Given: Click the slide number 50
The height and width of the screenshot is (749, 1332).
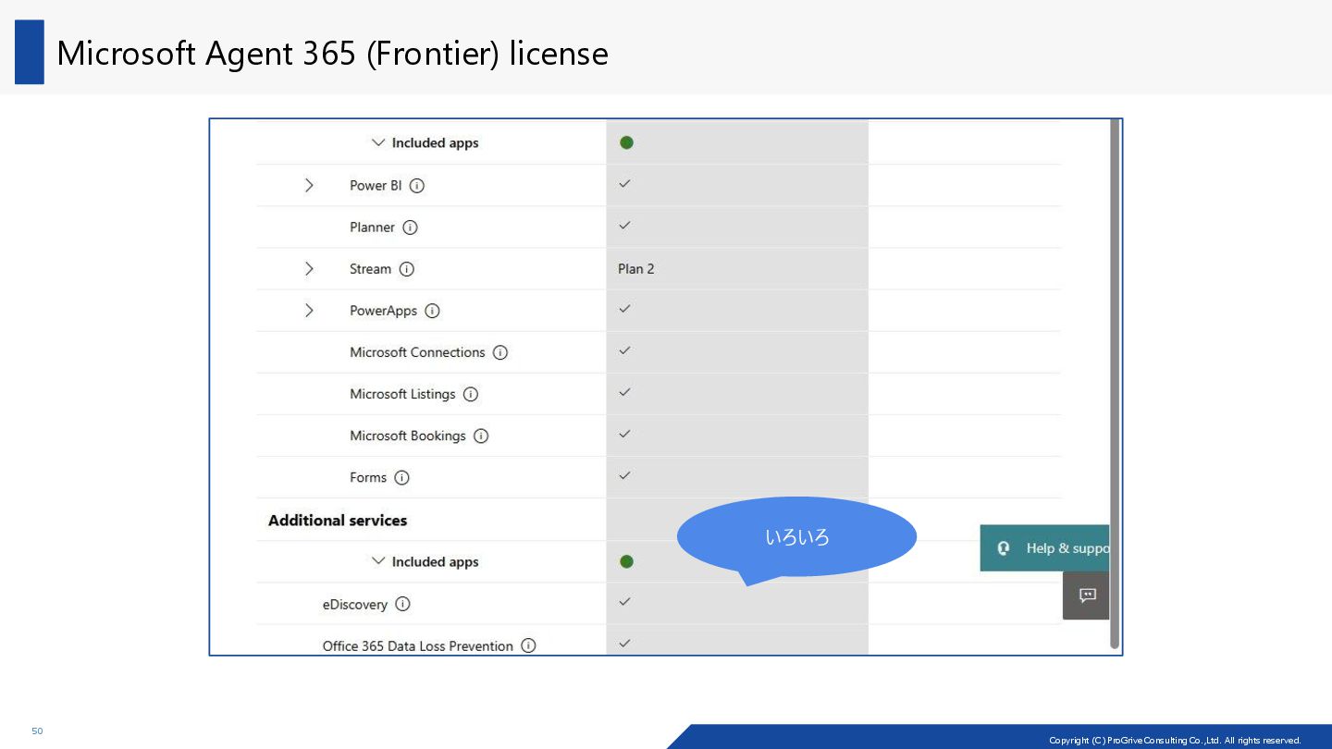Looking at the screenshot, I should 37,731.
